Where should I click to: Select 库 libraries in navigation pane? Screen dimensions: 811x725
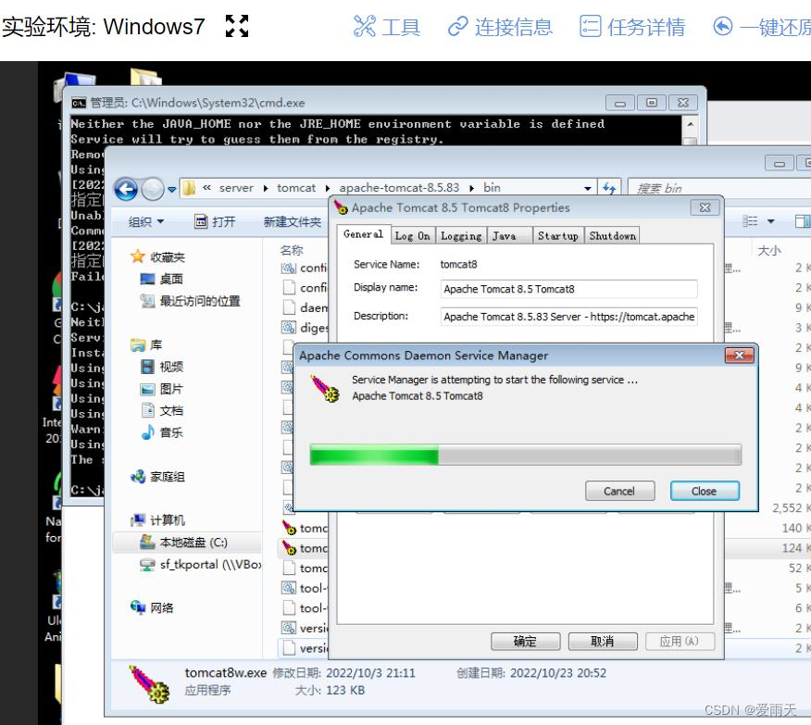pos(146,345)
